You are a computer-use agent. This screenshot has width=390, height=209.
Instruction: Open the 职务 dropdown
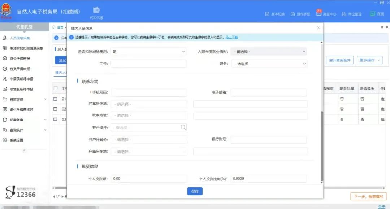pos(268,64)
